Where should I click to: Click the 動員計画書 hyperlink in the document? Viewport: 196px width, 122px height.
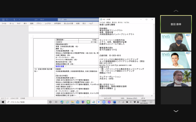coord(60,66)
